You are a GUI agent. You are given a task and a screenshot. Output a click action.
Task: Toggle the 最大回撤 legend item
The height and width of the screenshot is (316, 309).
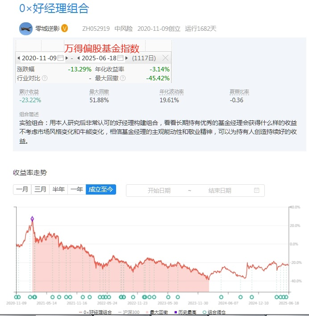coord(157,312)
